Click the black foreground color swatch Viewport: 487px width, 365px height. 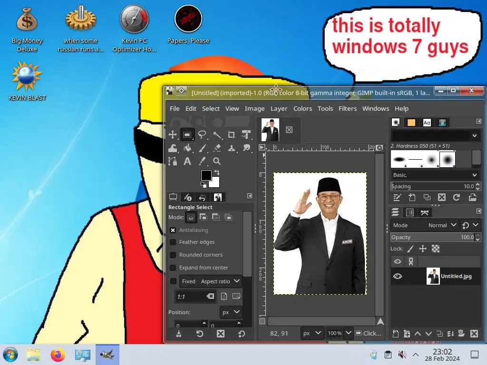click(x=205, y=175)
